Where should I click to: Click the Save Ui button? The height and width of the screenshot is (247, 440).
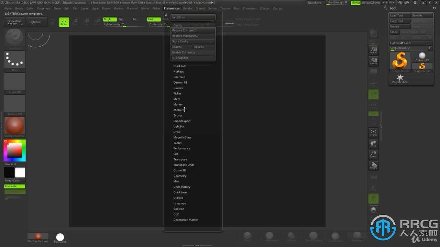point(204,47)
